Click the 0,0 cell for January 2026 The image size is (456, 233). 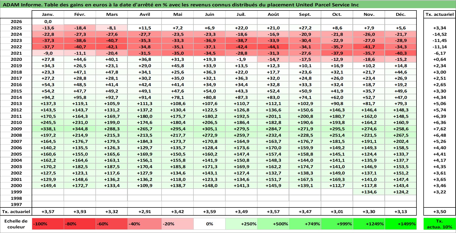tap(48, 21)
